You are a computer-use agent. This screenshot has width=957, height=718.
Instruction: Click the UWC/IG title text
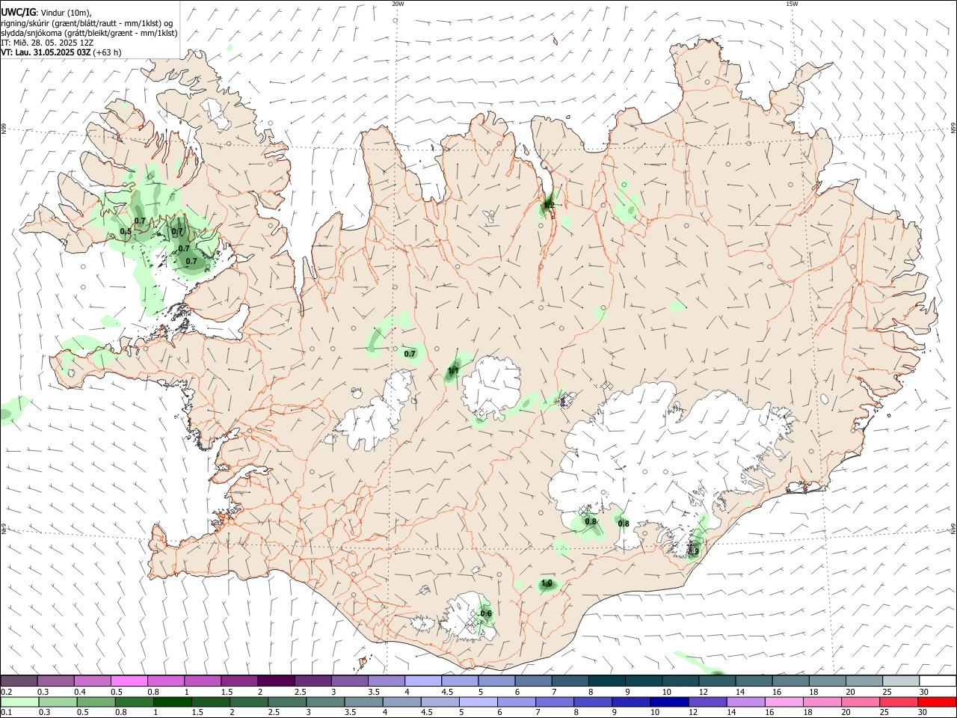click(18, 12)
